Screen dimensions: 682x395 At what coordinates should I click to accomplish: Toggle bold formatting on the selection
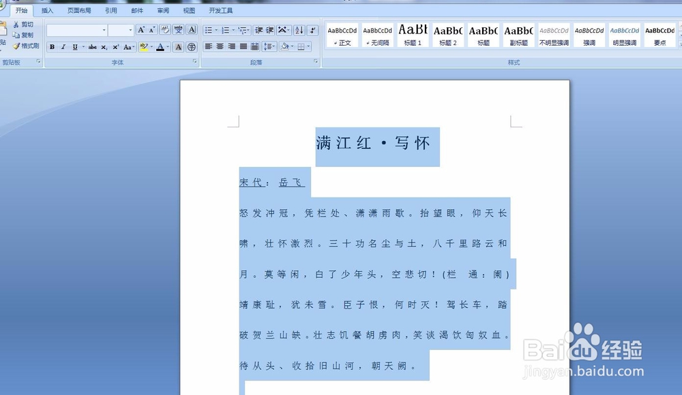(x=53, y=46)
